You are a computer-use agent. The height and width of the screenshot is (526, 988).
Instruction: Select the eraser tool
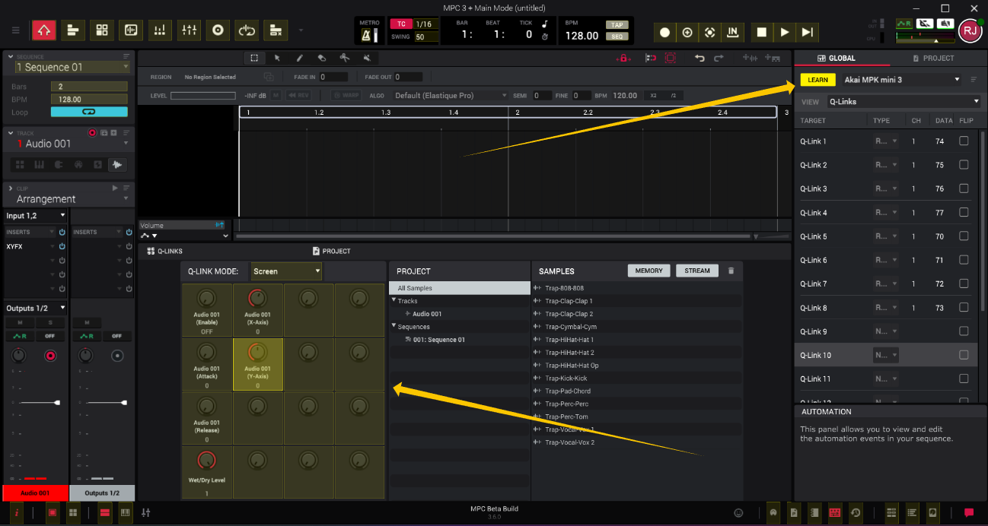pos(322,58)
